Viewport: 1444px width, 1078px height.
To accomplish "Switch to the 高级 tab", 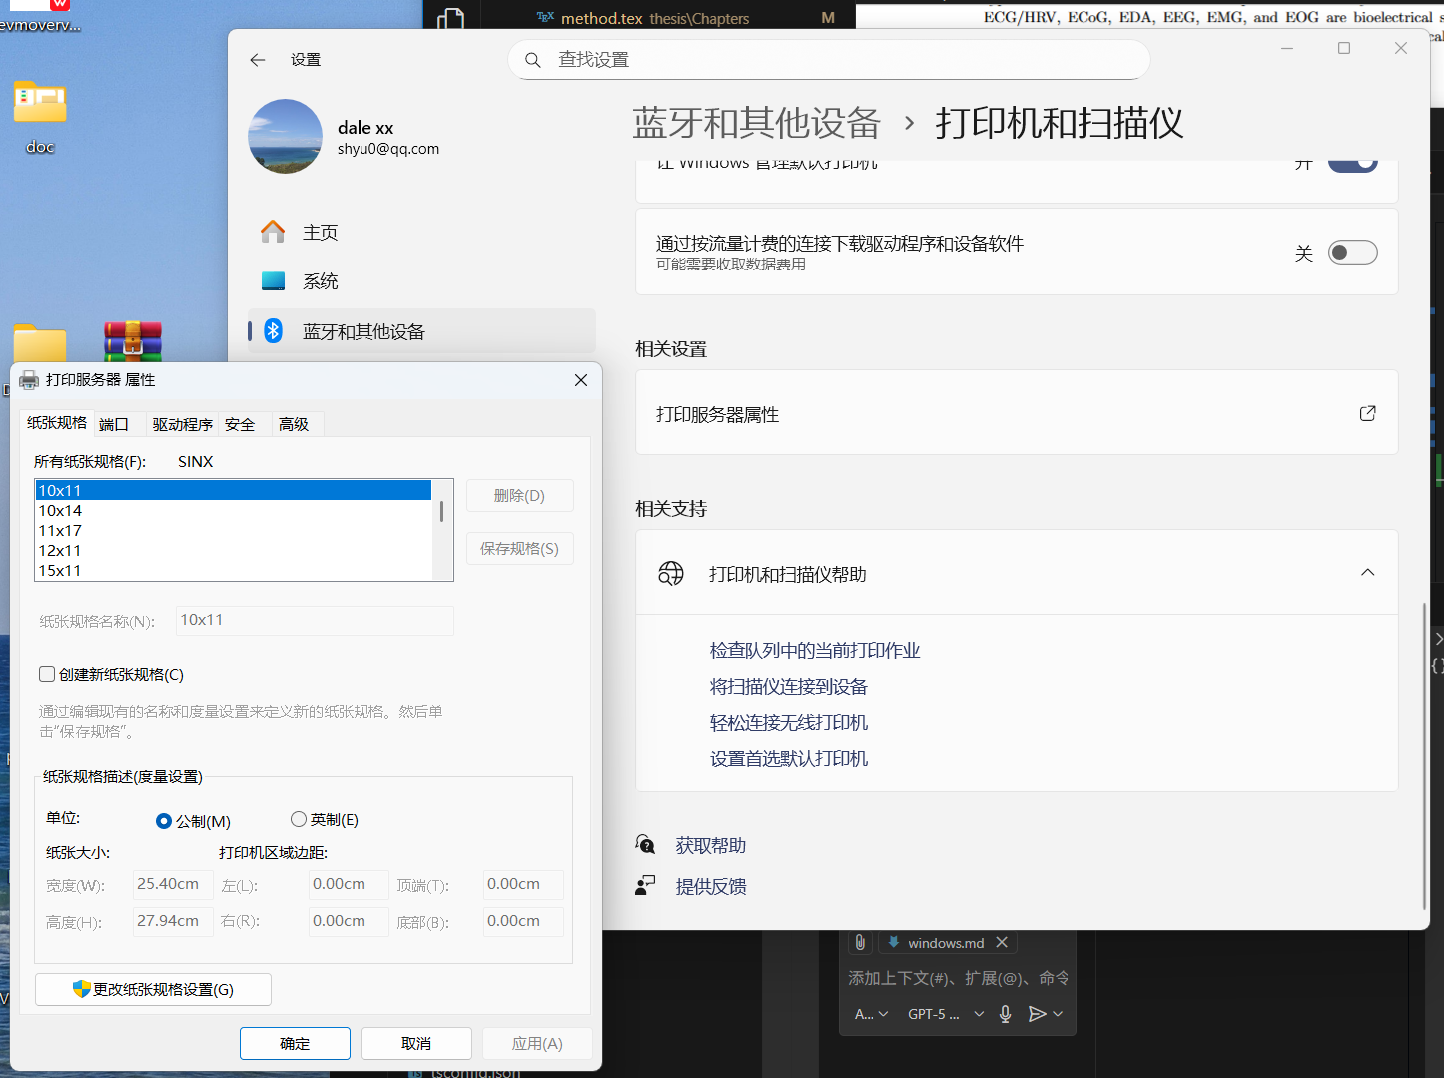I will [x=294, y=424].
